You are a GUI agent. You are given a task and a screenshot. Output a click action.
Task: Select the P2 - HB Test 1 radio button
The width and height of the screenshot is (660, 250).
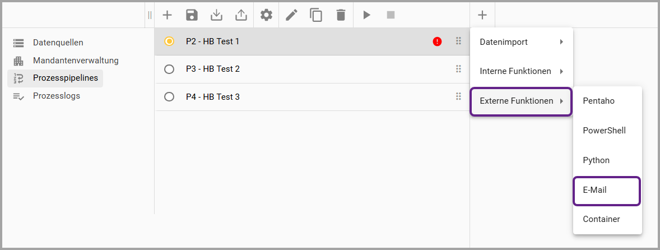(169, 41)
